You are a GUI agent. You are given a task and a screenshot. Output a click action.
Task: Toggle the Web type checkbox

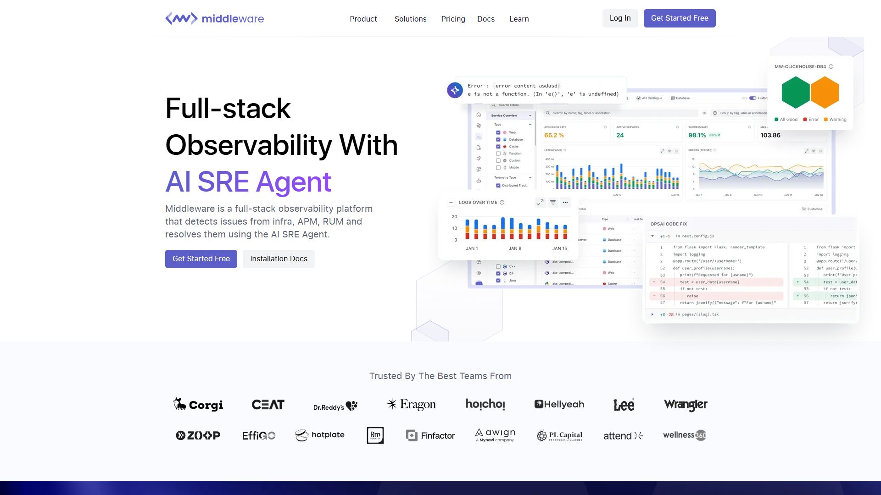[x=498, y=132]
